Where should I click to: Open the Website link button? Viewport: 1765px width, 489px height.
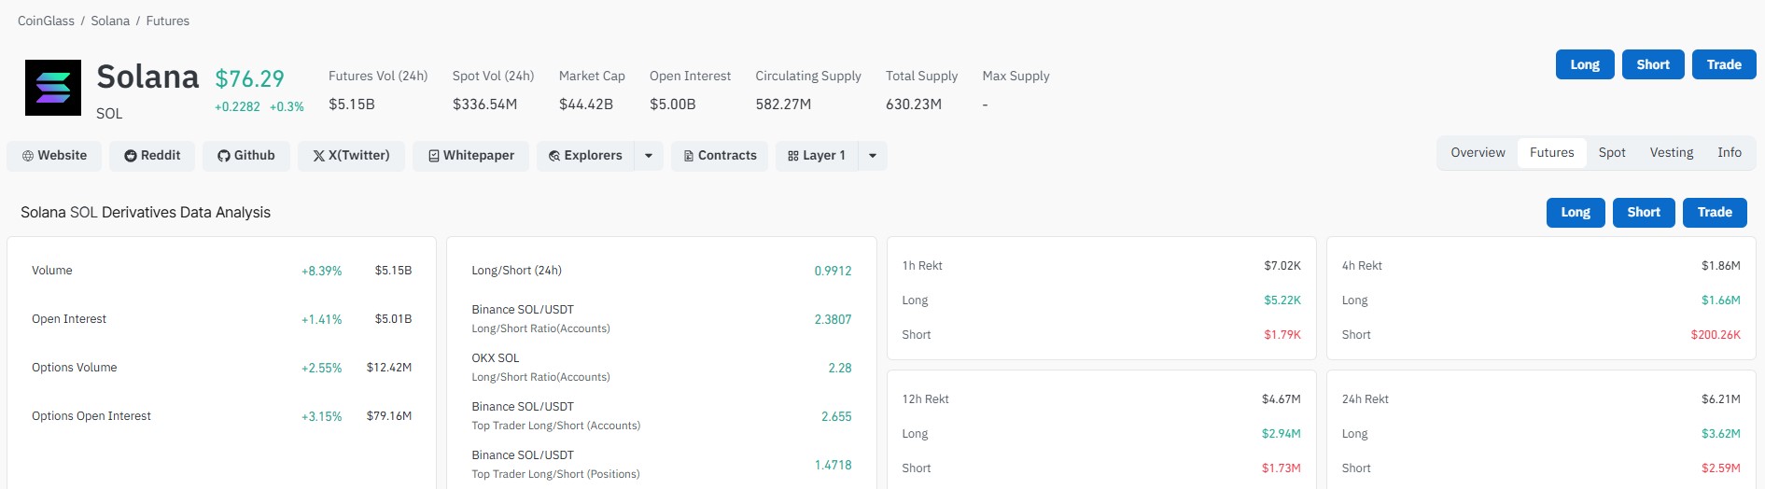point(54,156)
